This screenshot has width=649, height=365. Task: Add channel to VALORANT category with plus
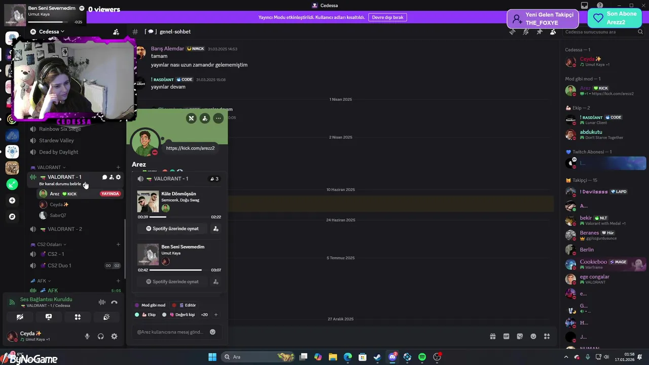coord(118,167)
